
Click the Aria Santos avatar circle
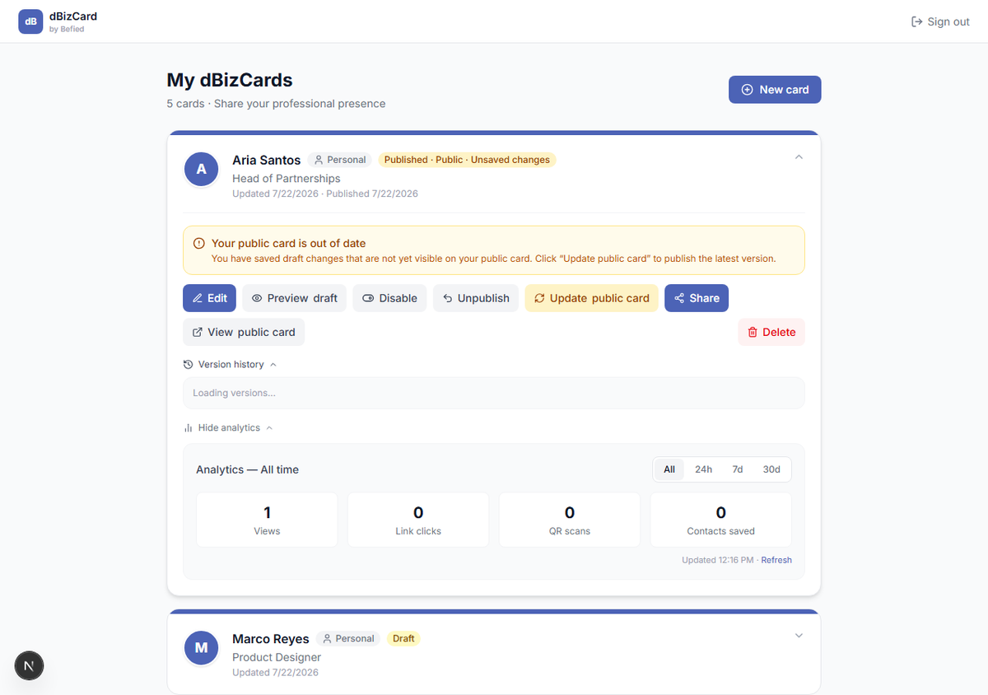point(202,170)
